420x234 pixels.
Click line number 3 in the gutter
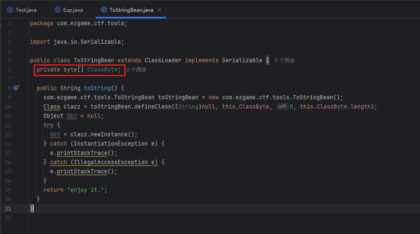click(x=9, y=42)
